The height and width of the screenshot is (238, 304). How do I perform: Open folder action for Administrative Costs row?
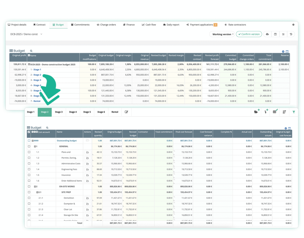88,164
